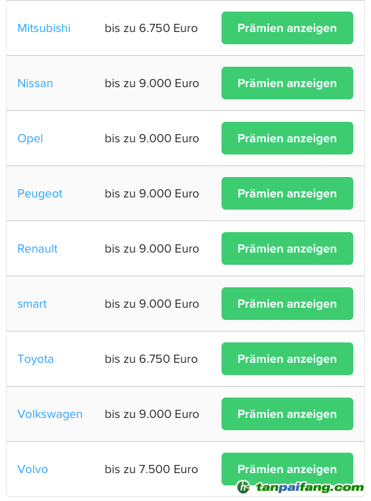This screenshot has width=371, height=501.
Task: Select Prämien anzeigen in Volkswagen row
Action: pos(287,414)
